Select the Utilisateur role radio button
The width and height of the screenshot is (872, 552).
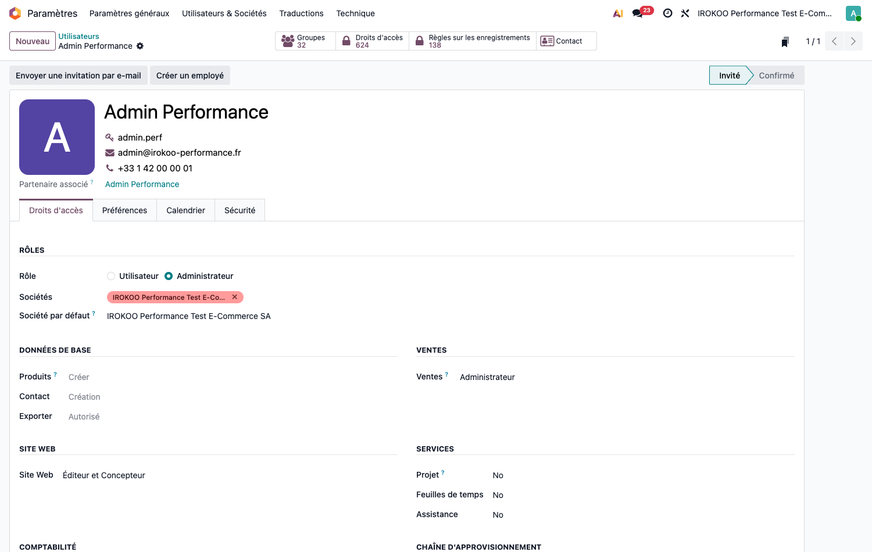pyautogui.click(x=111, y=276)
